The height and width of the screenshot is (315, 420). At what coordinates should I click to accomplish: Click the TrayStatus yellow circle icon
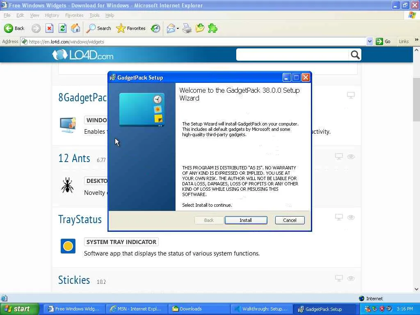coord(68,246)
